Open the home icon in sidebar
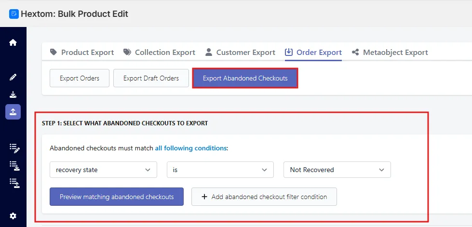The height and width of the screenshot is (227, 472). pos(13,43)
